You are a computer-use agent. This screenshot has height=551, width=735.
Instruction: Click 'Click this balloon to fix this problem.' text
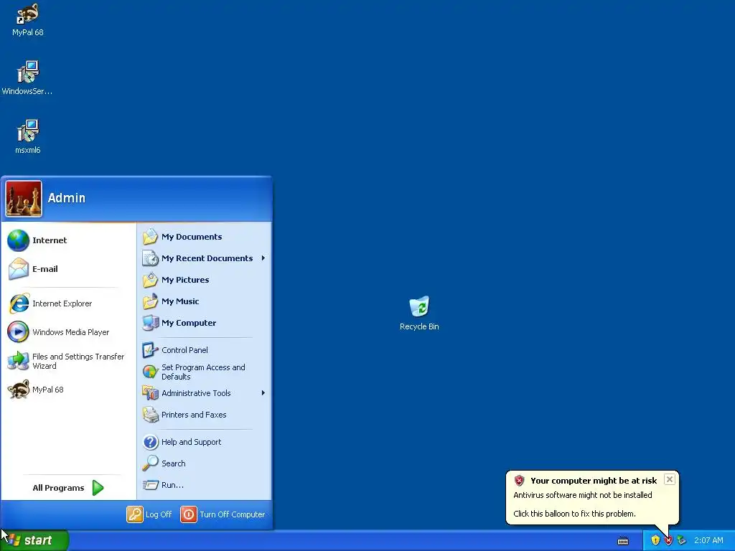[574, 514]
